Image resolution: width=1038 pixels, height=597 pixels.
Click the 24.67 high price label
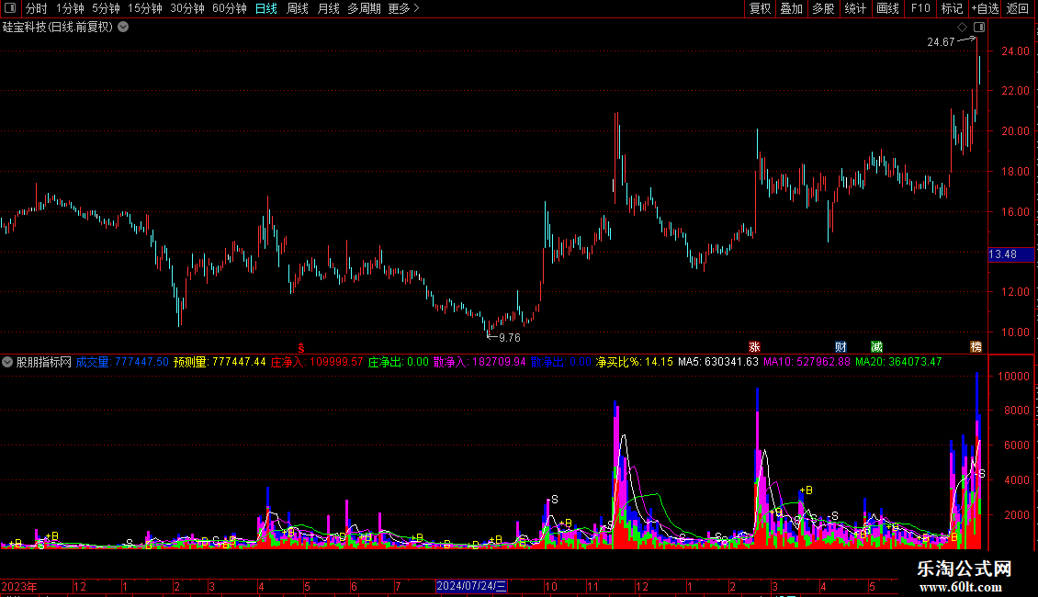tap(941, 41)
